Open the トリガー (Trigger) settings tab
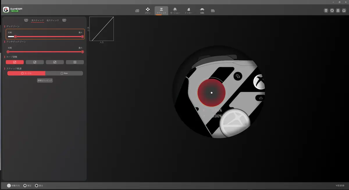Screen dimensions: 349x190 tap(188, 11)
